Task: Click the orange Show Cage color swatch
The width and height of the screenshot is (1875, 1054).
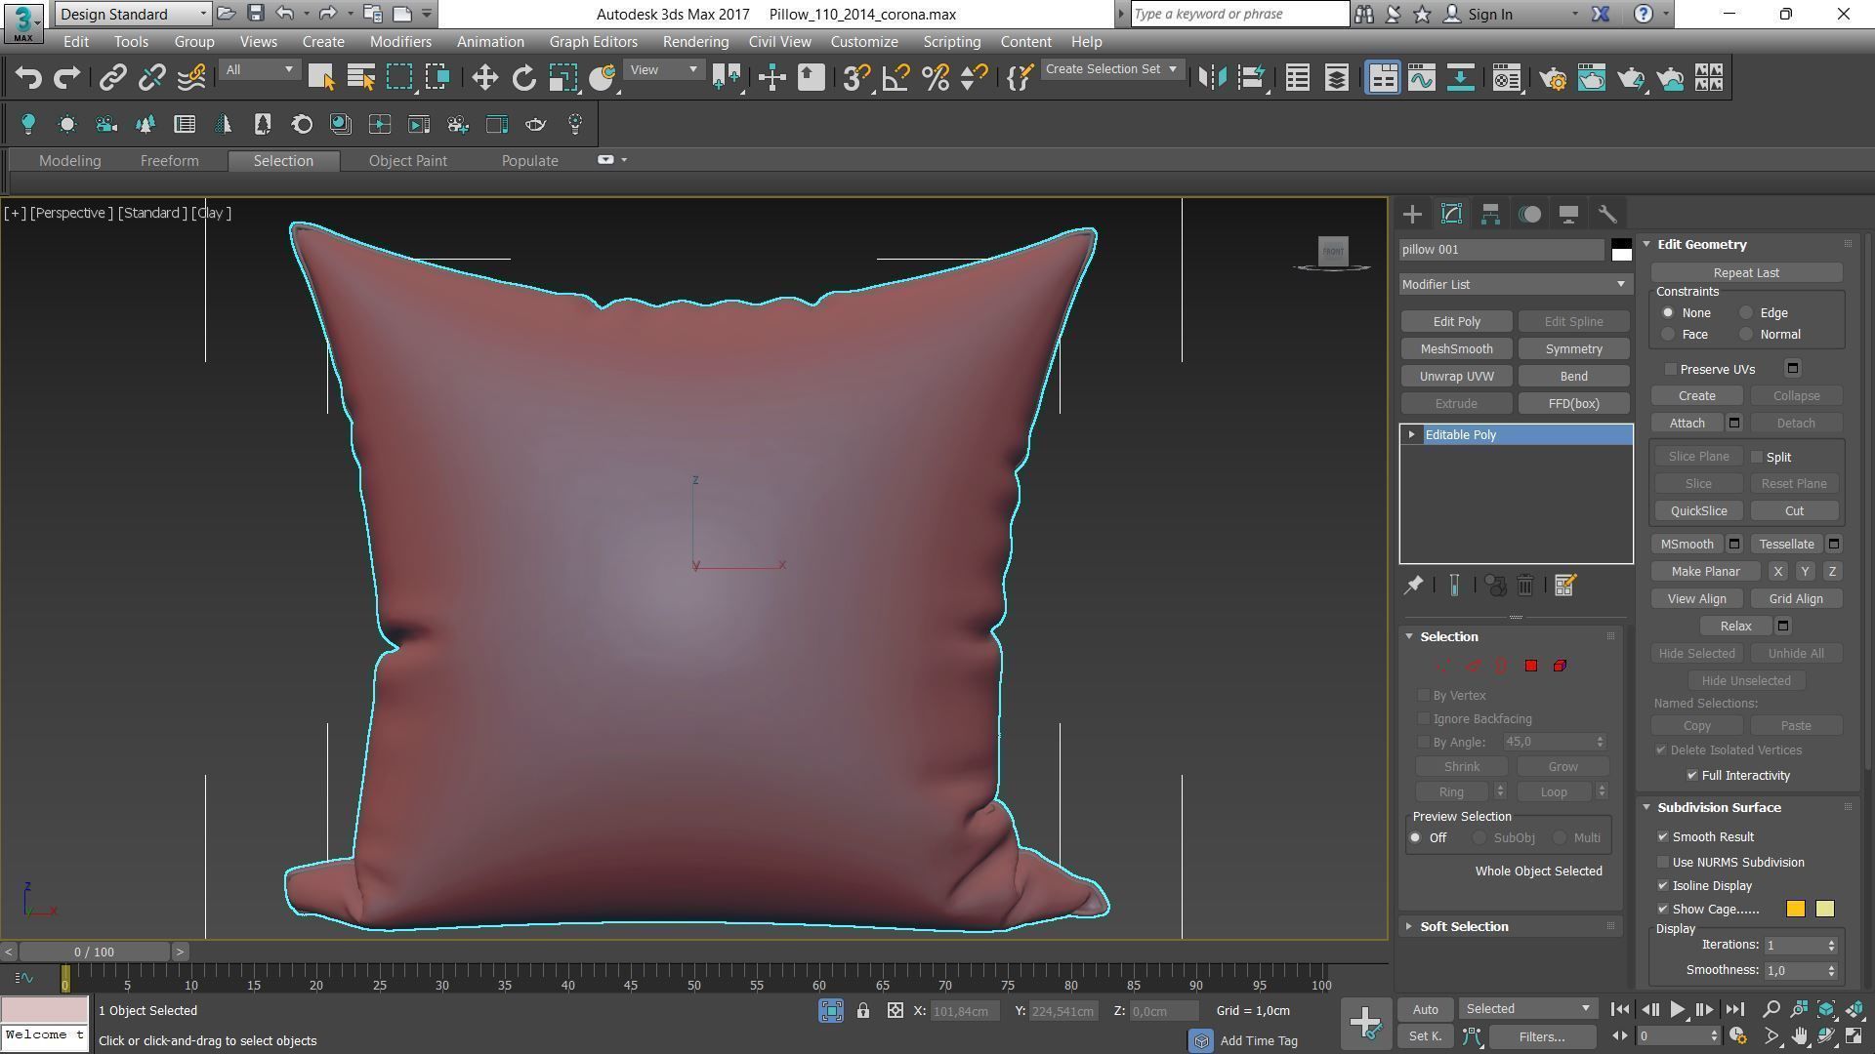Action: pyautogui.click(x=1795, y=910)
